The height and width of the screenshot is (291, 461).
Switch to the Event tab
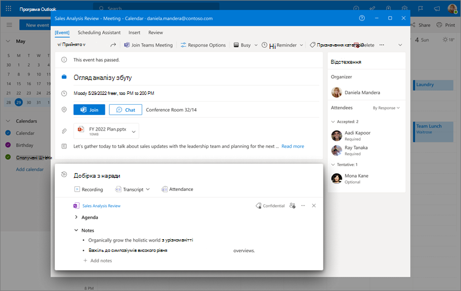pyautogui.click(x=62, y=33)
